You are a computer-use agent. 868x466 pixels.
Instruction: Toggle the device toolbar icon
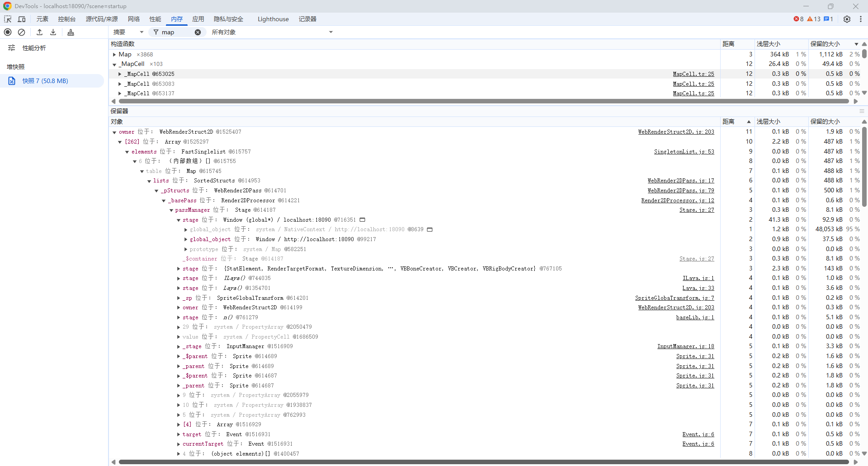coord(22,19)
